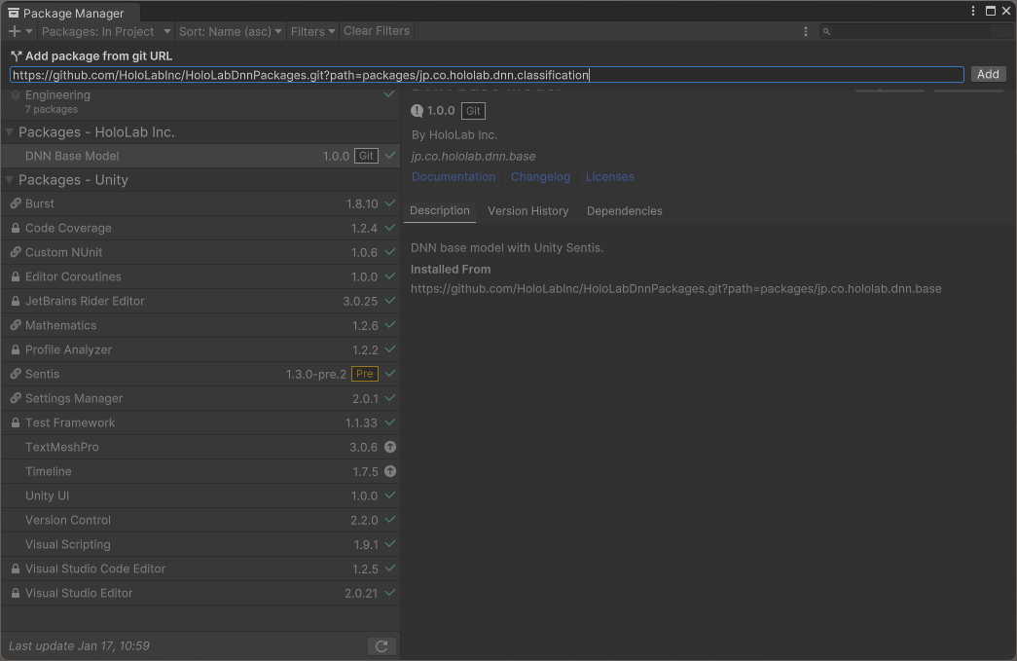Click the link icon beside Sentis
This screenshot has width=1017, height=661.
tap(16, 374)
